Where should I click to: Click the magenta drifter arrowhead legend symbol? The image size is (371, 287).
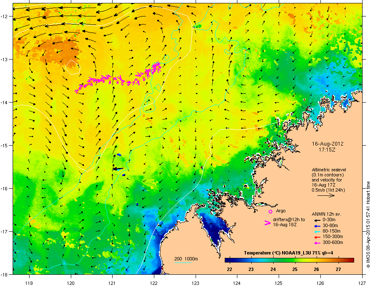coord(267,223)
